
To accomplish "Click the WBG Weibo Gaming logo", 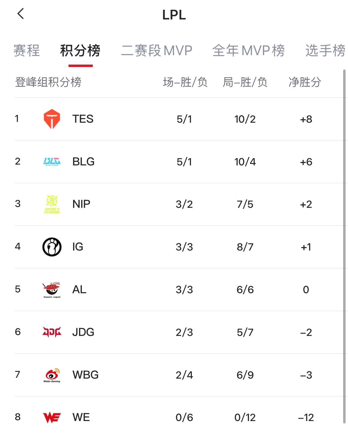I will click(52, 375).
